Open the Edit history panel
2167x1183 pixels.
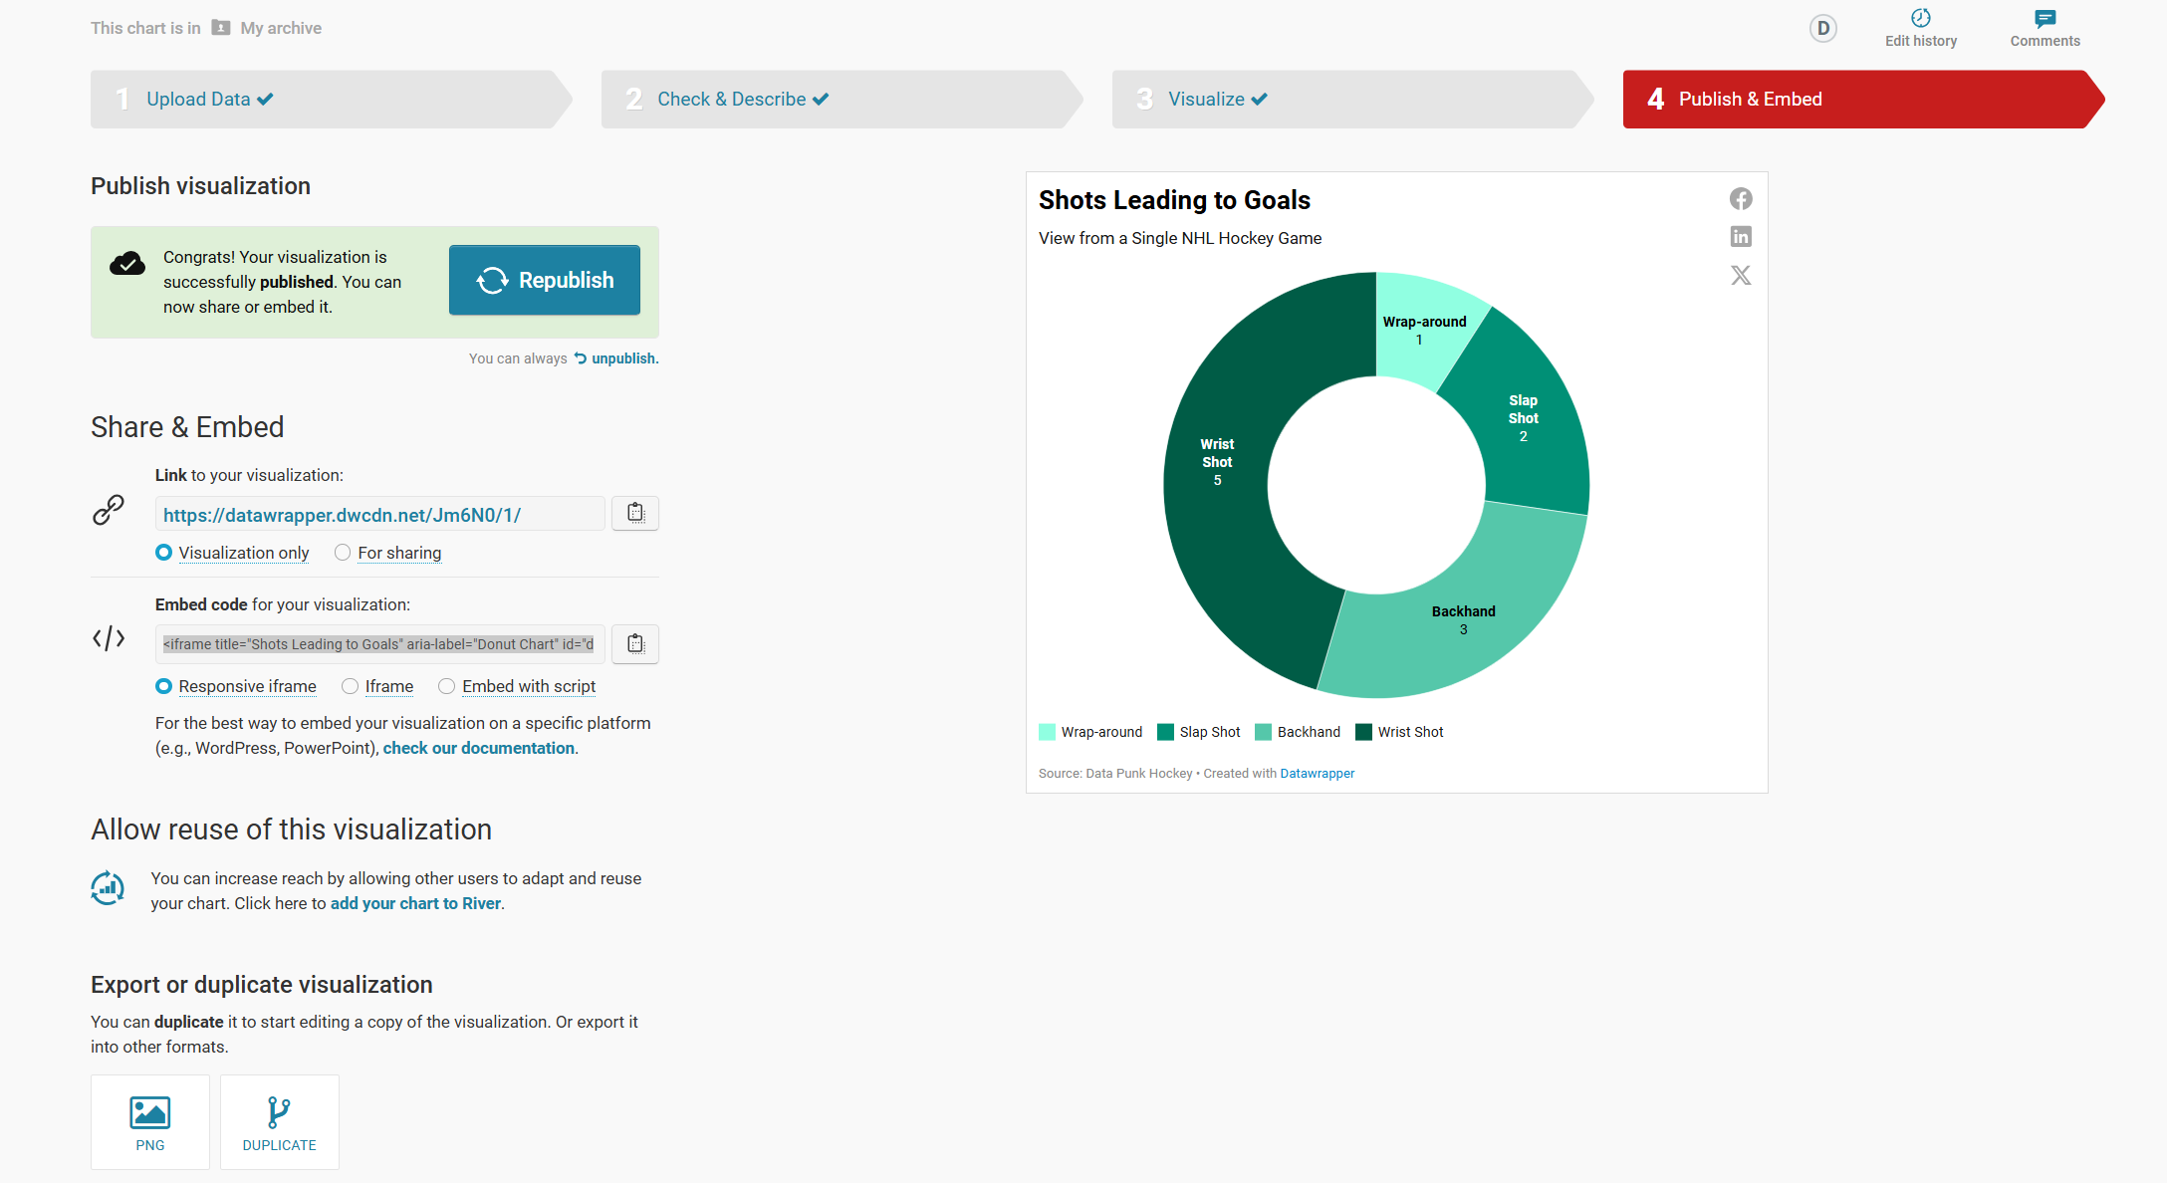tap(1920, 28)
